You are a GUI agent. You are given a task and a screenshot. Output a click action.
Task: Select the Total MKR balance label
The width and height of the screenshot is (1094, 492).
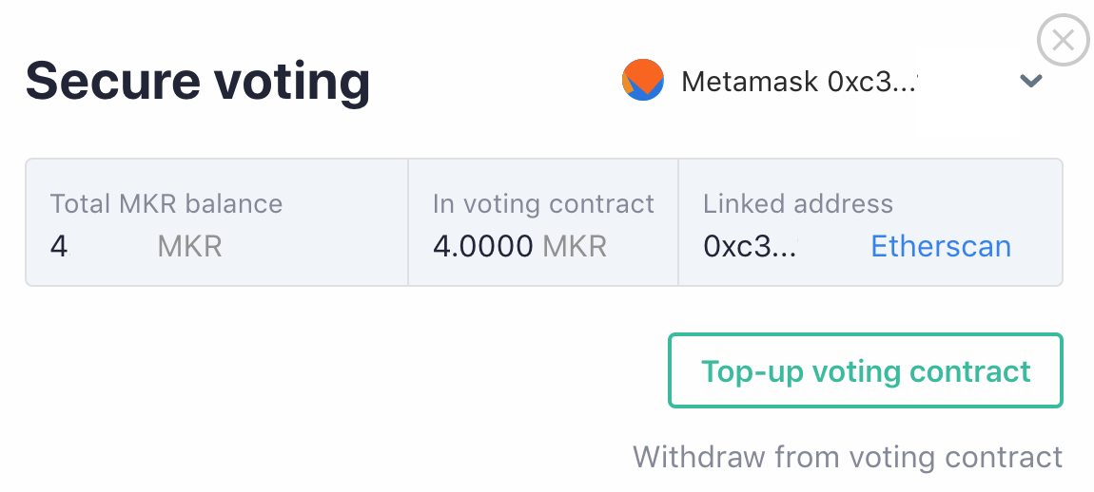(166, 203)
